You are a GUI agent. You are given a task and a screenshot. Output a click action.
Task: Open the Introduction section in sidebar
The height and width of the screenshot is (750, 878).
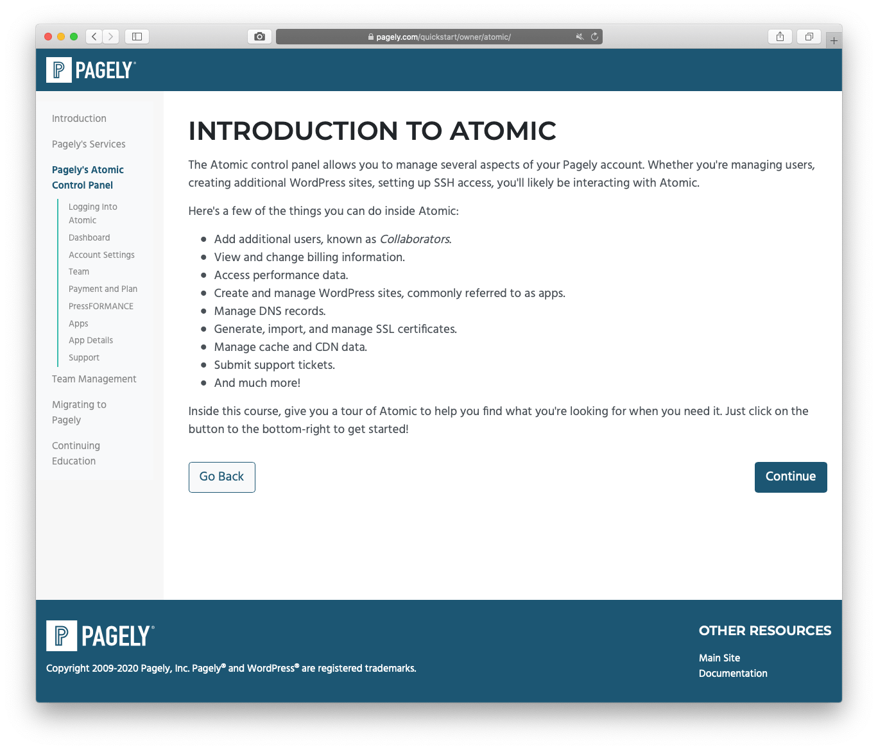(79, 119)
